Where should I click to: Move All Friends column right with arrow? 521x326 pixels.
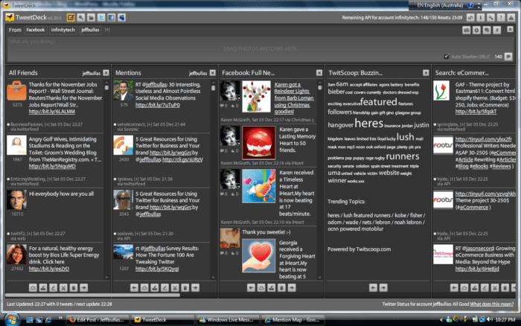click(83, 287)
